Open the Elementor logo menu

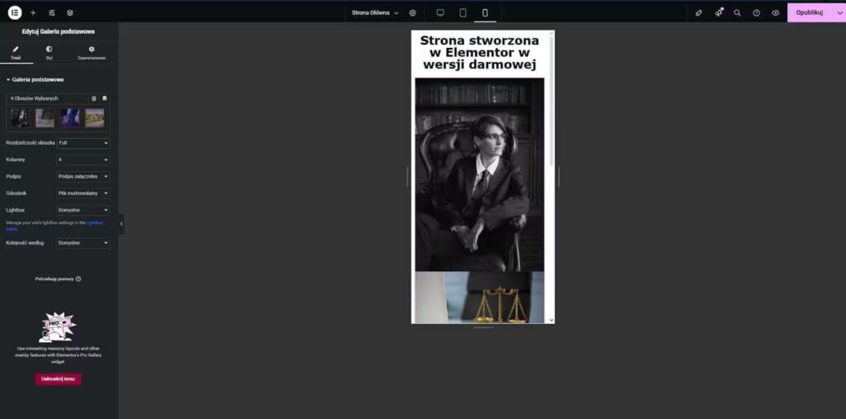point(15,12)
